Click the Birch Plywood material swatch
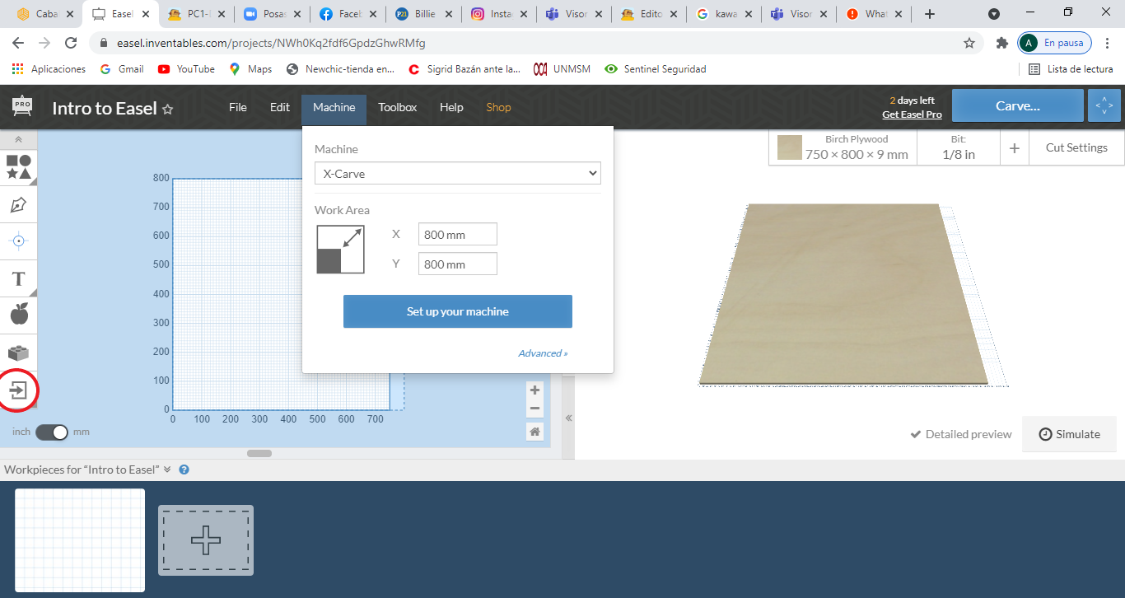1125x598 pixels. point(790,147)
